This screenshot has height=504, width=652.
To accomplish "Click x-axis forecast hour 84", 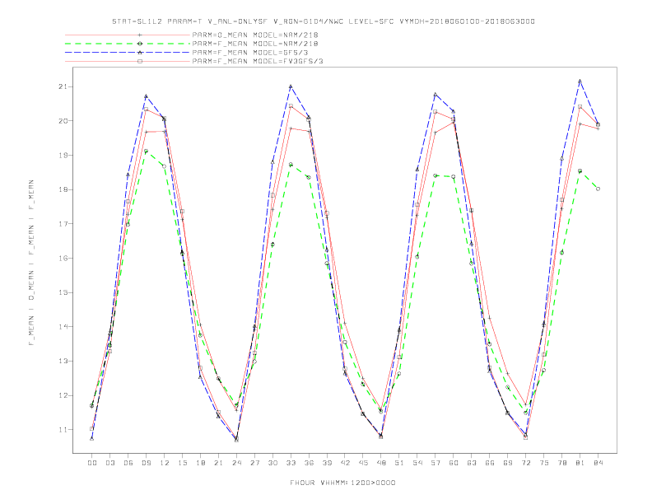I will tap(598, 463).
